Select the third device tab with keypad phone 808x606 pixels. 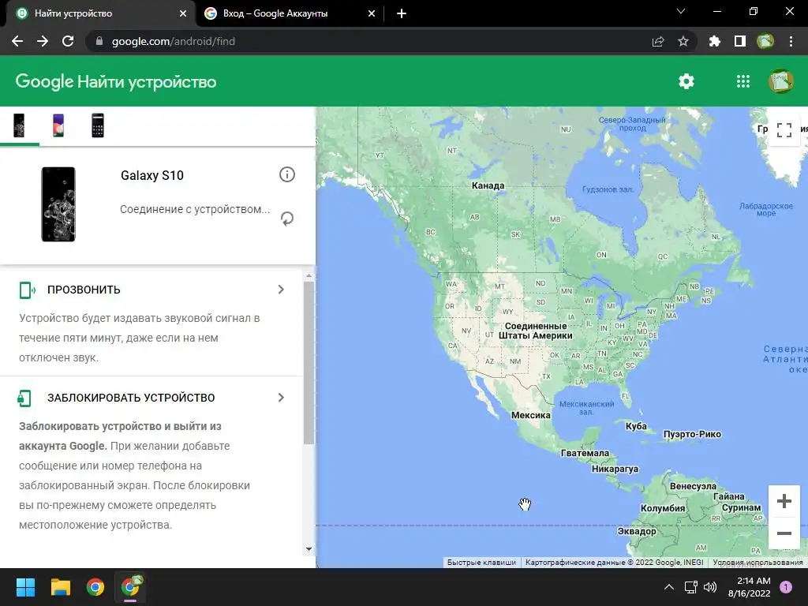pyautogui.click(x=97, y=125)
